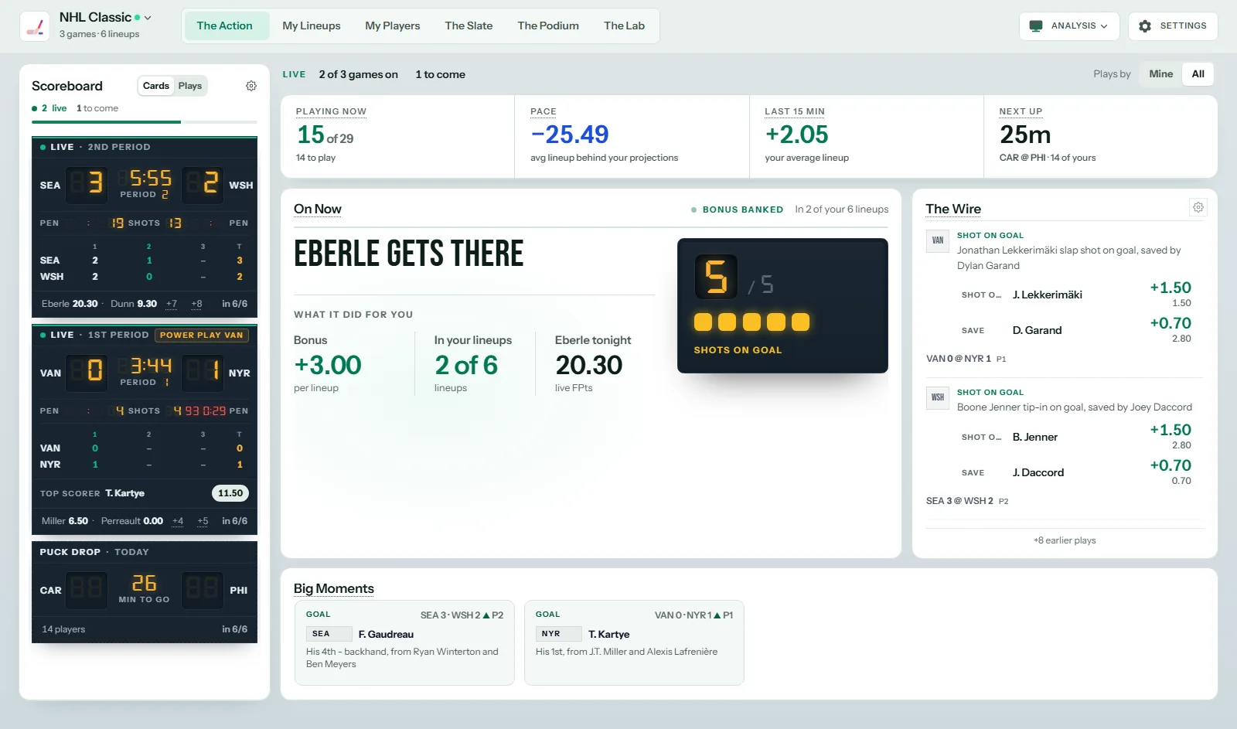The width and height of the screenshot is (1237, 729).
Task: Open the SEA vs WSH live scorecard
Action: coord(145,227)
